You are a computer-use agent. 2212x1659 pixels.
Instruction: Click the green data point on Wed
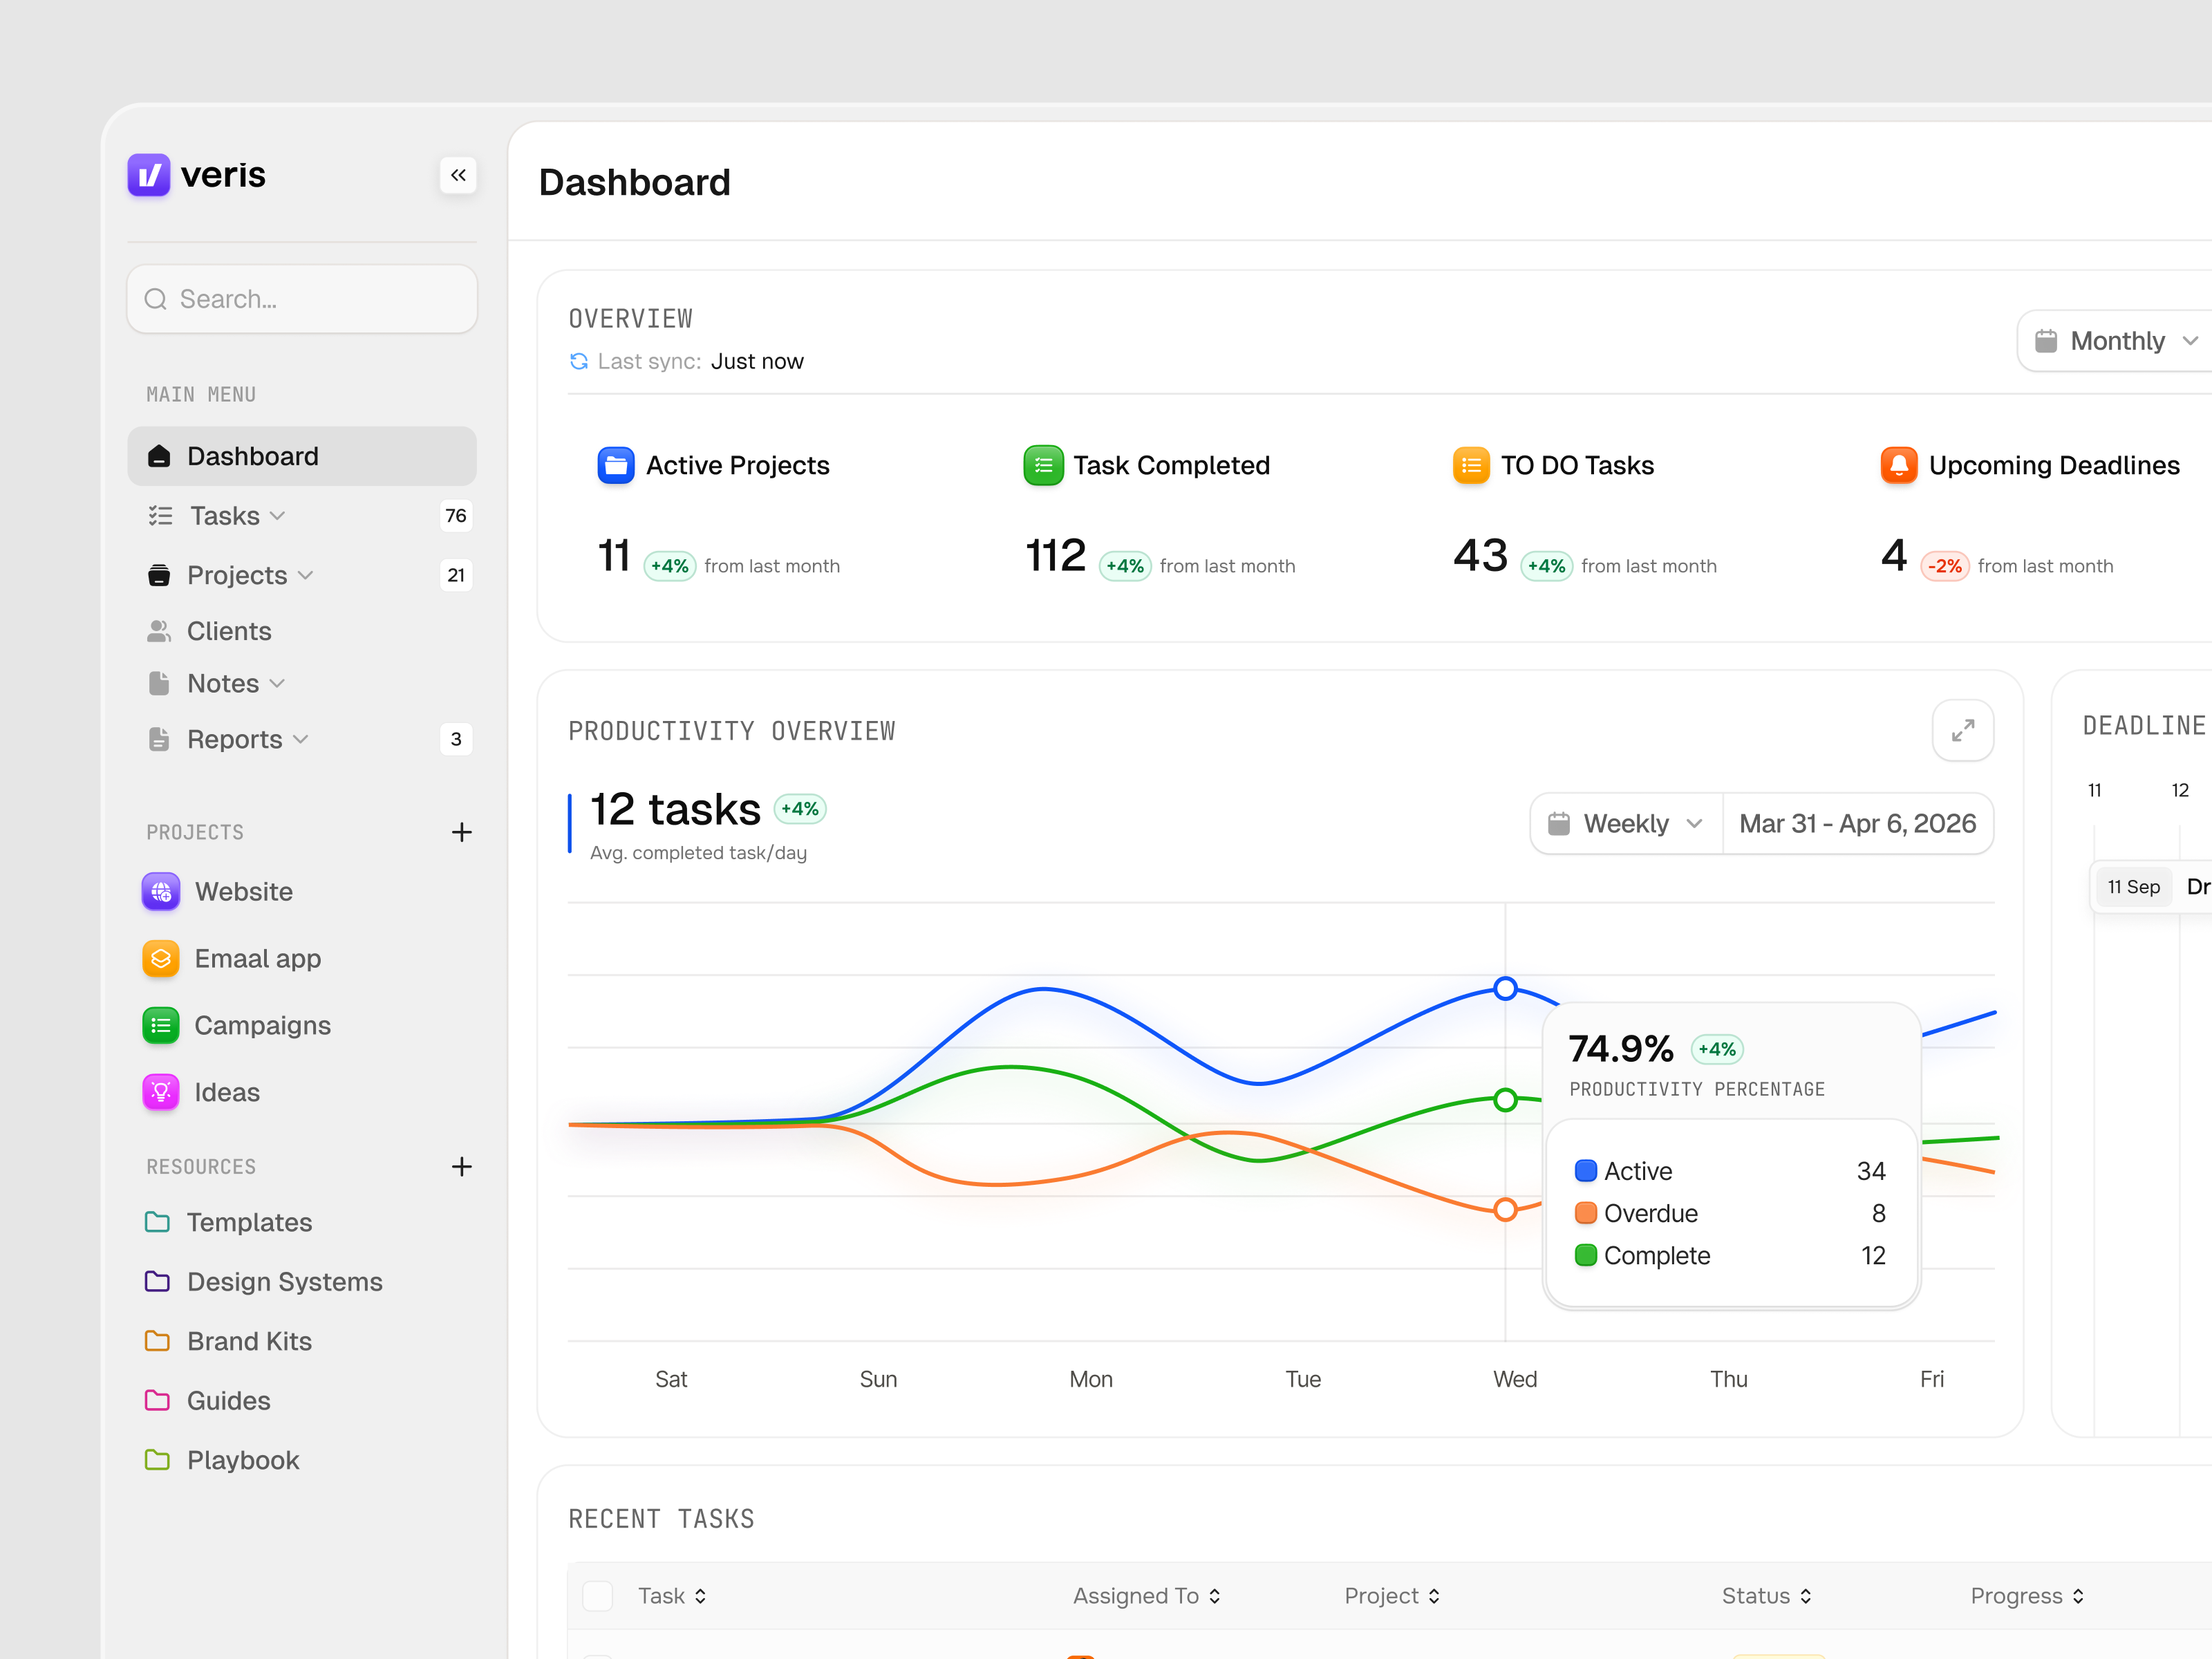tap(1505, 1100)
